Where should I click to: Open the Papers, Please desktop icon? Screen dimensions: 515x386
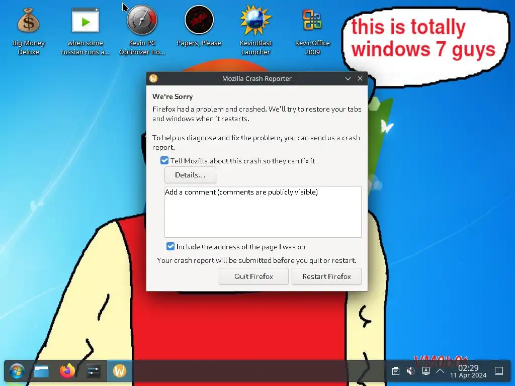pos(199,27)
